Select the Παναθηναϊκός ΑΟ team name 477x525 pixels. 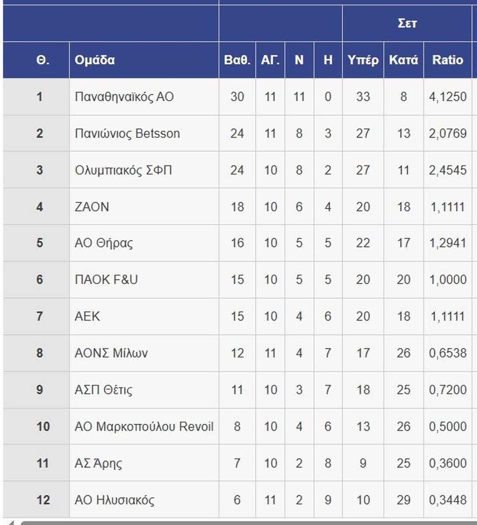124,97
